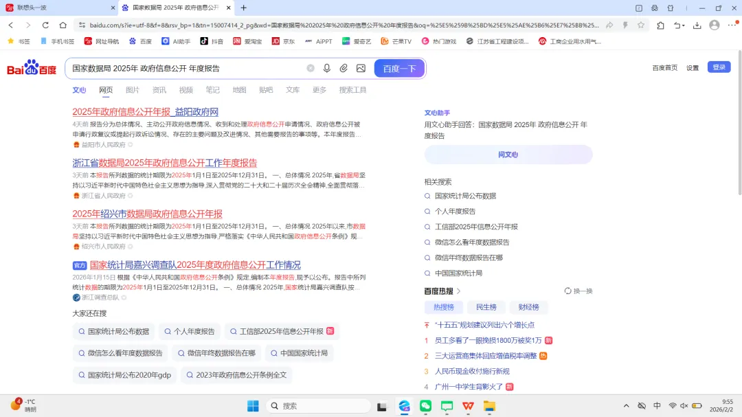Open 百度首页 link
742x417 pixels.
[665, 68]
